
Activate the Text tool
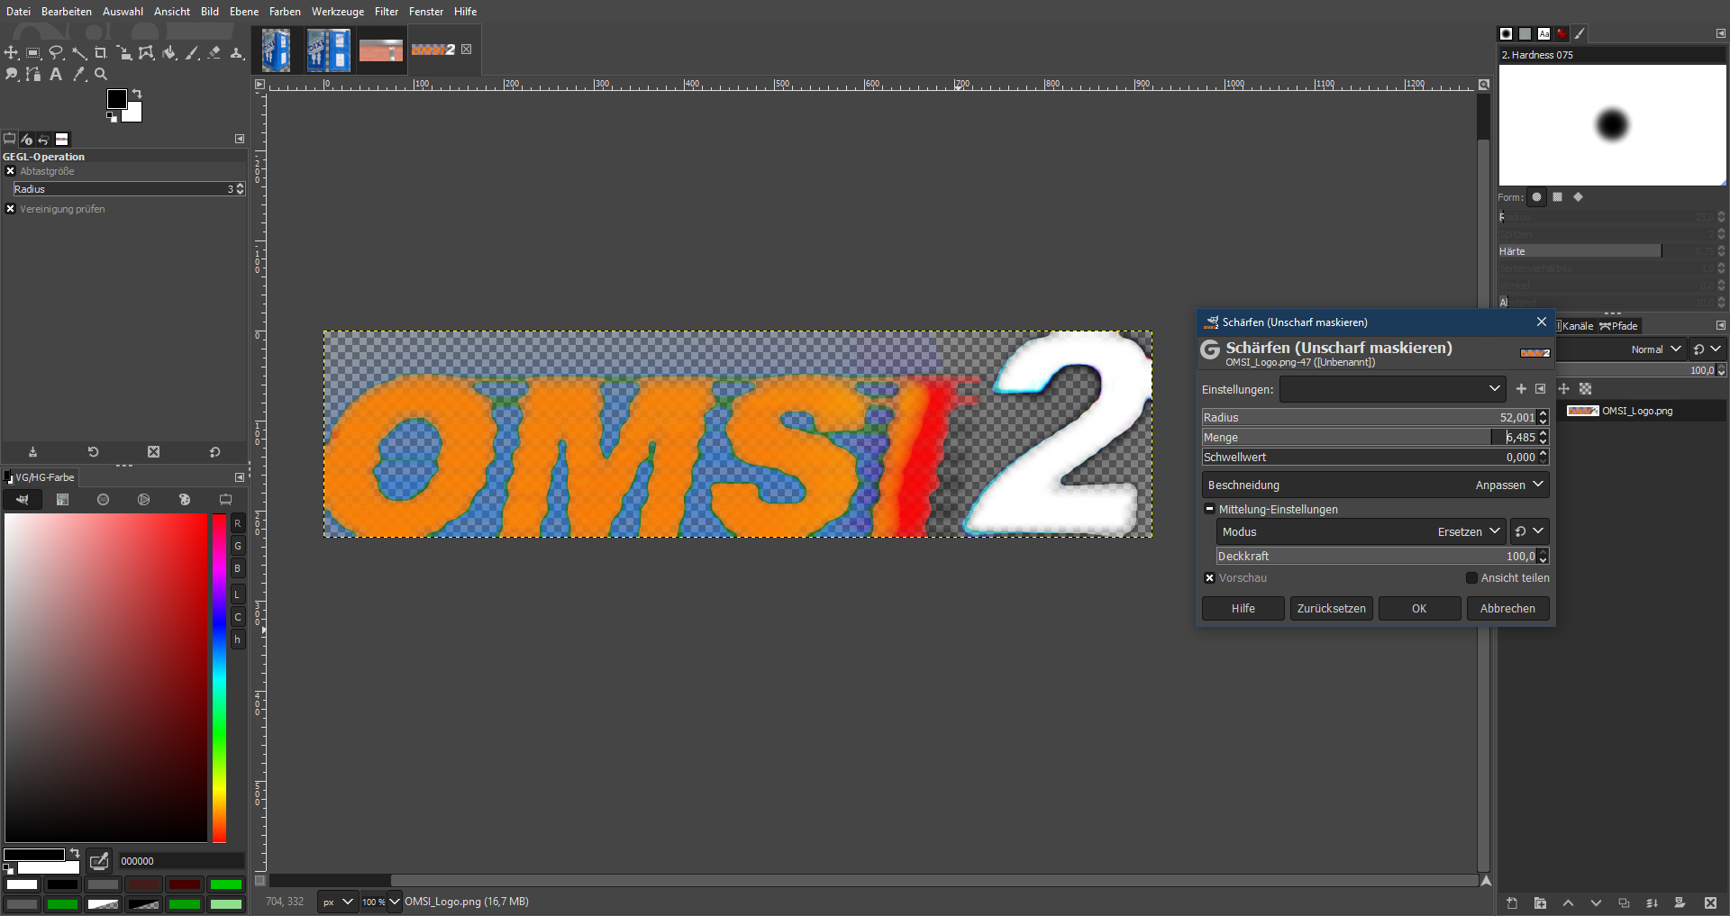click(x=56, y=75)
